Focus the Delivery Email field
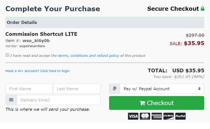The width and height of the screenshot is (210, 129). (x=58, y=100)
